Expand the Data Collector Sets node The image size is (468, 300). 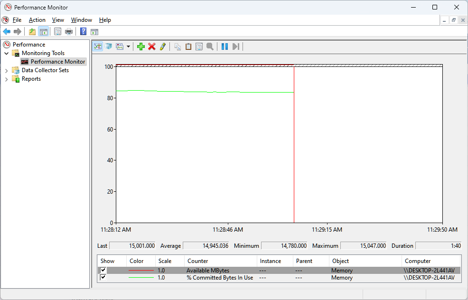tap(7, 70)
